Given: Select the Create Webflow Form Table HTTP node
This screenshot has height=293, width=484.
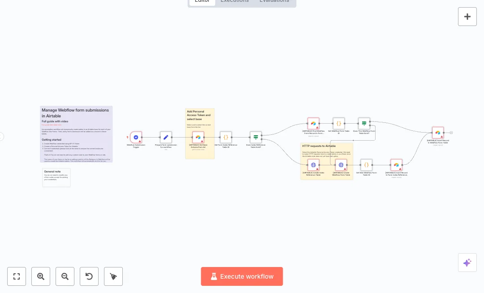Looking at the screenshot, I should [x=341, y=165].
